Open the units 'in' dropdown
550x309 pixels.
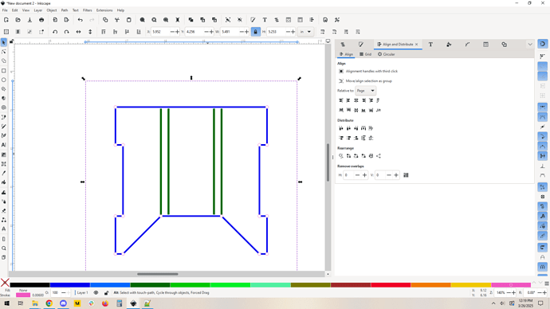click(x=305, y=32)
